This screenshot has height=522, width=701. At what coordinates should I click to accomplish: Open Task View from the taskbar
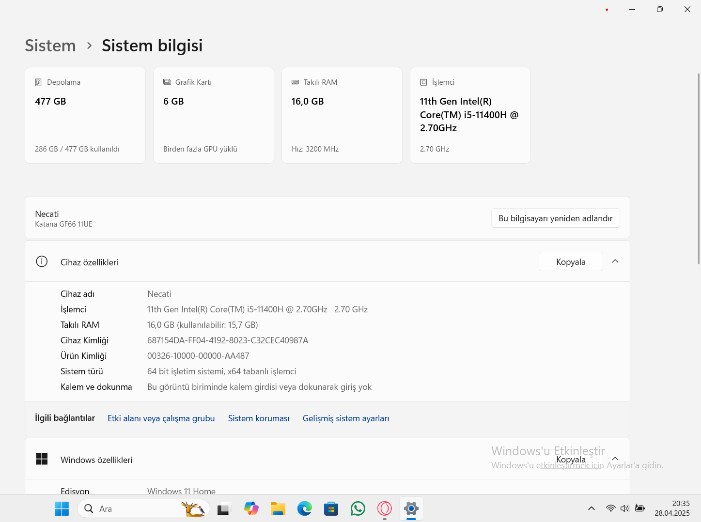[x=224, y=508]
